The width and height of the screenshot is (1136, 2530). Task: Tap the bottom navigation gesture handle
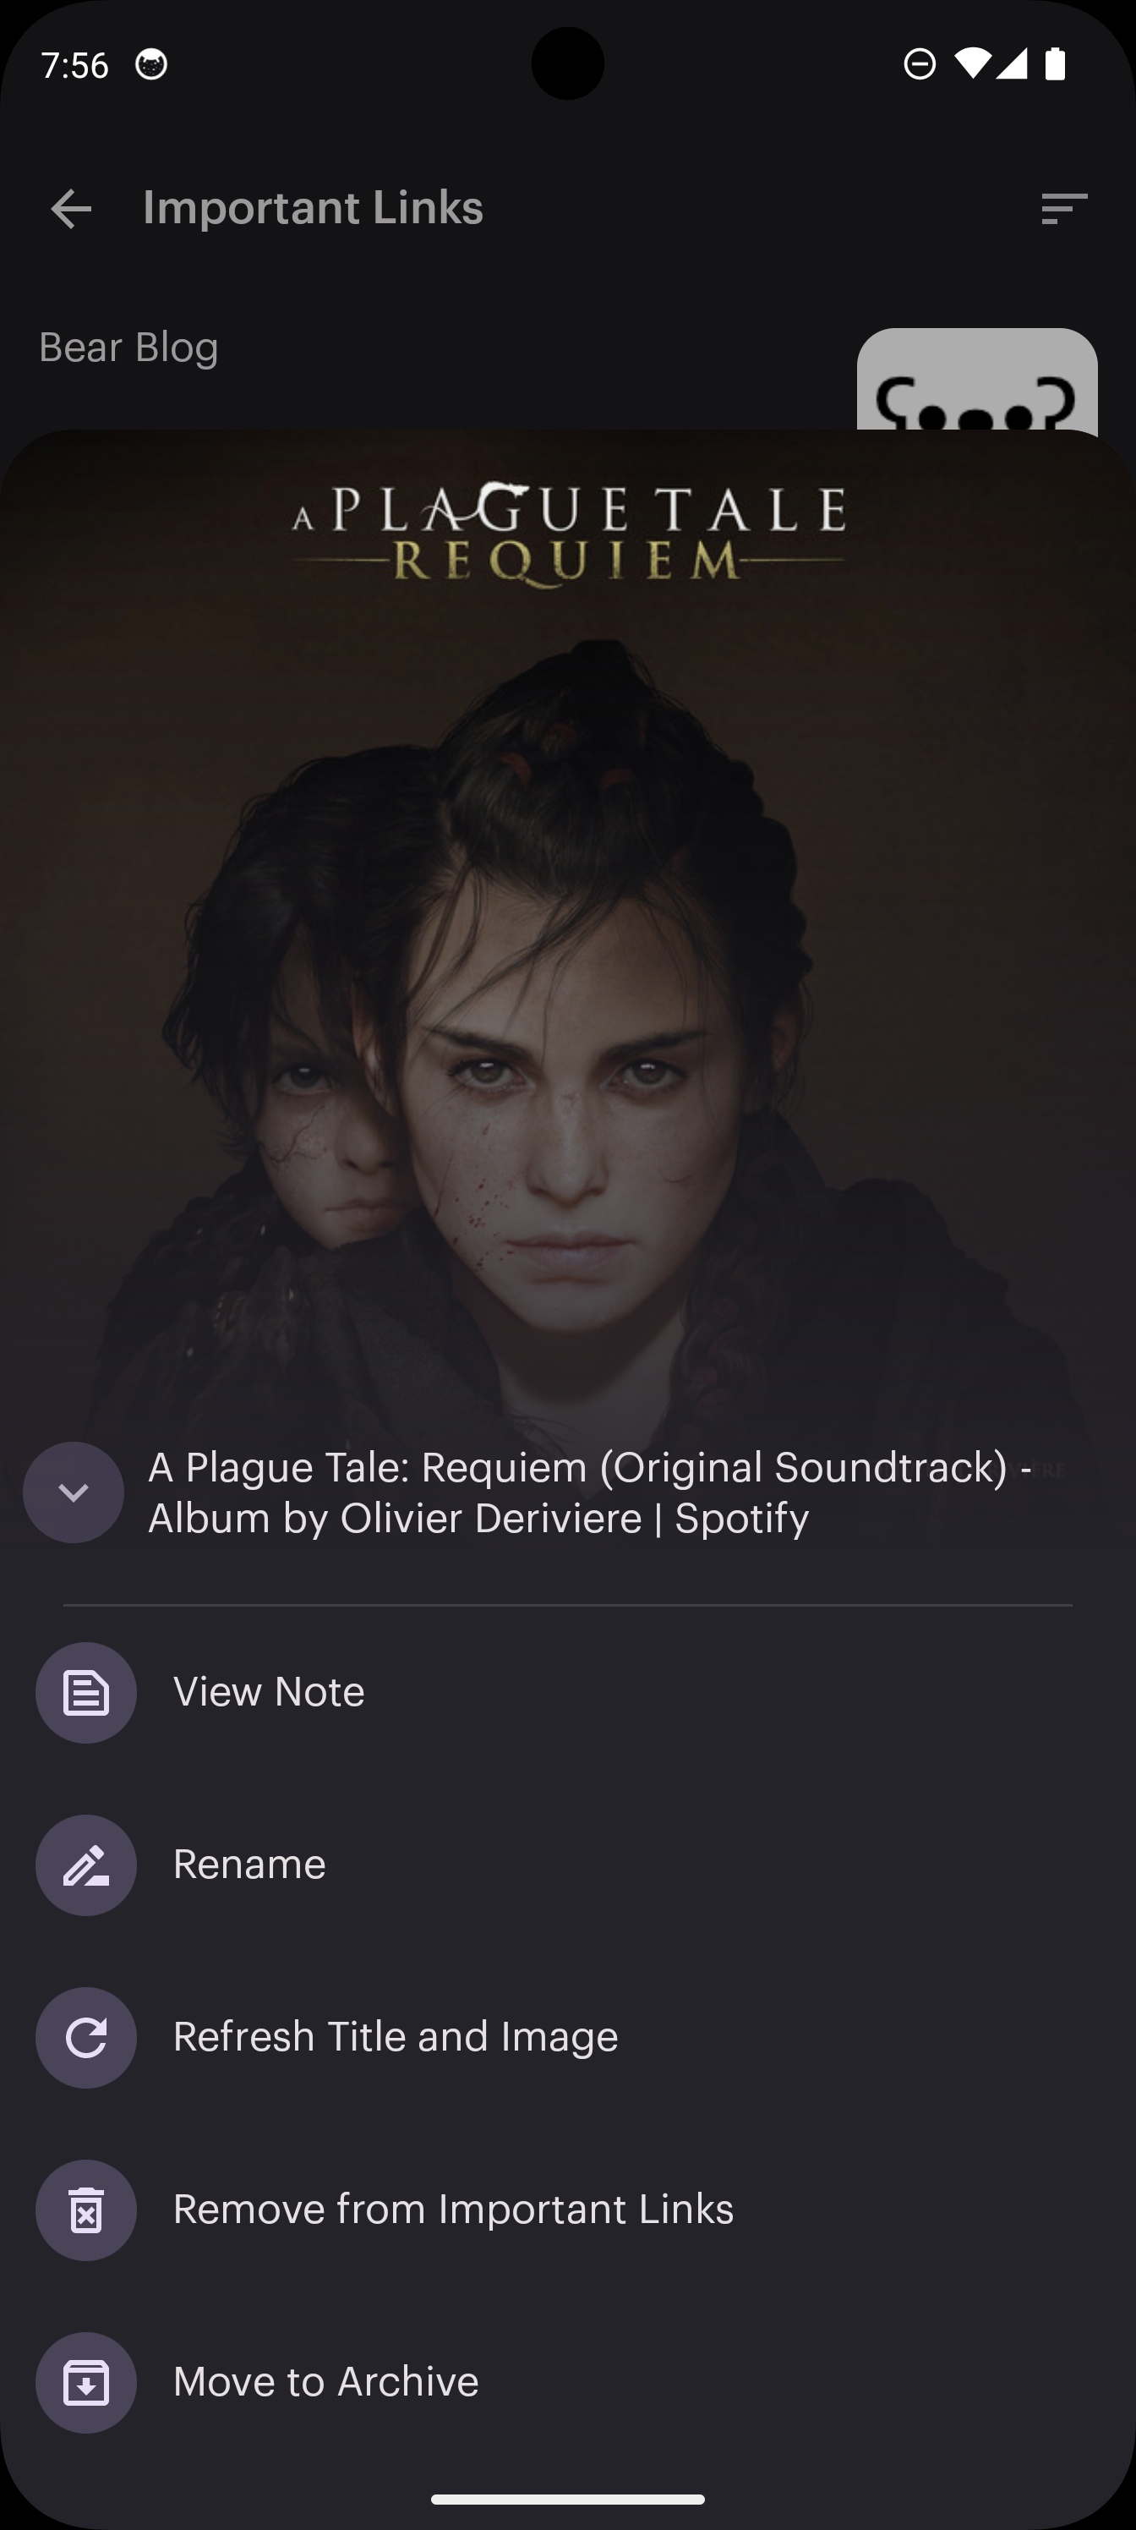(x=567, y=2500)
